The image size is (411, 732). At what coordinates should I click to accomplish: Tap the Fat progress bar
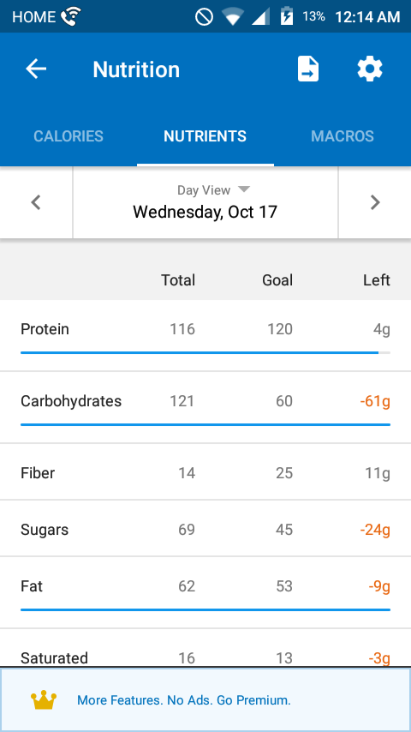pos(205,609)
